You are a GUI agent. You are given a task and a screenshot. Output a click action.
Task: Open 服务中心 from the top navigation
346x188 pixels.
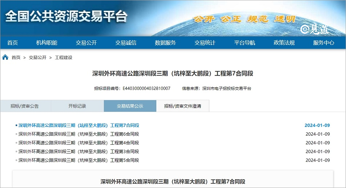coord(324,43)
